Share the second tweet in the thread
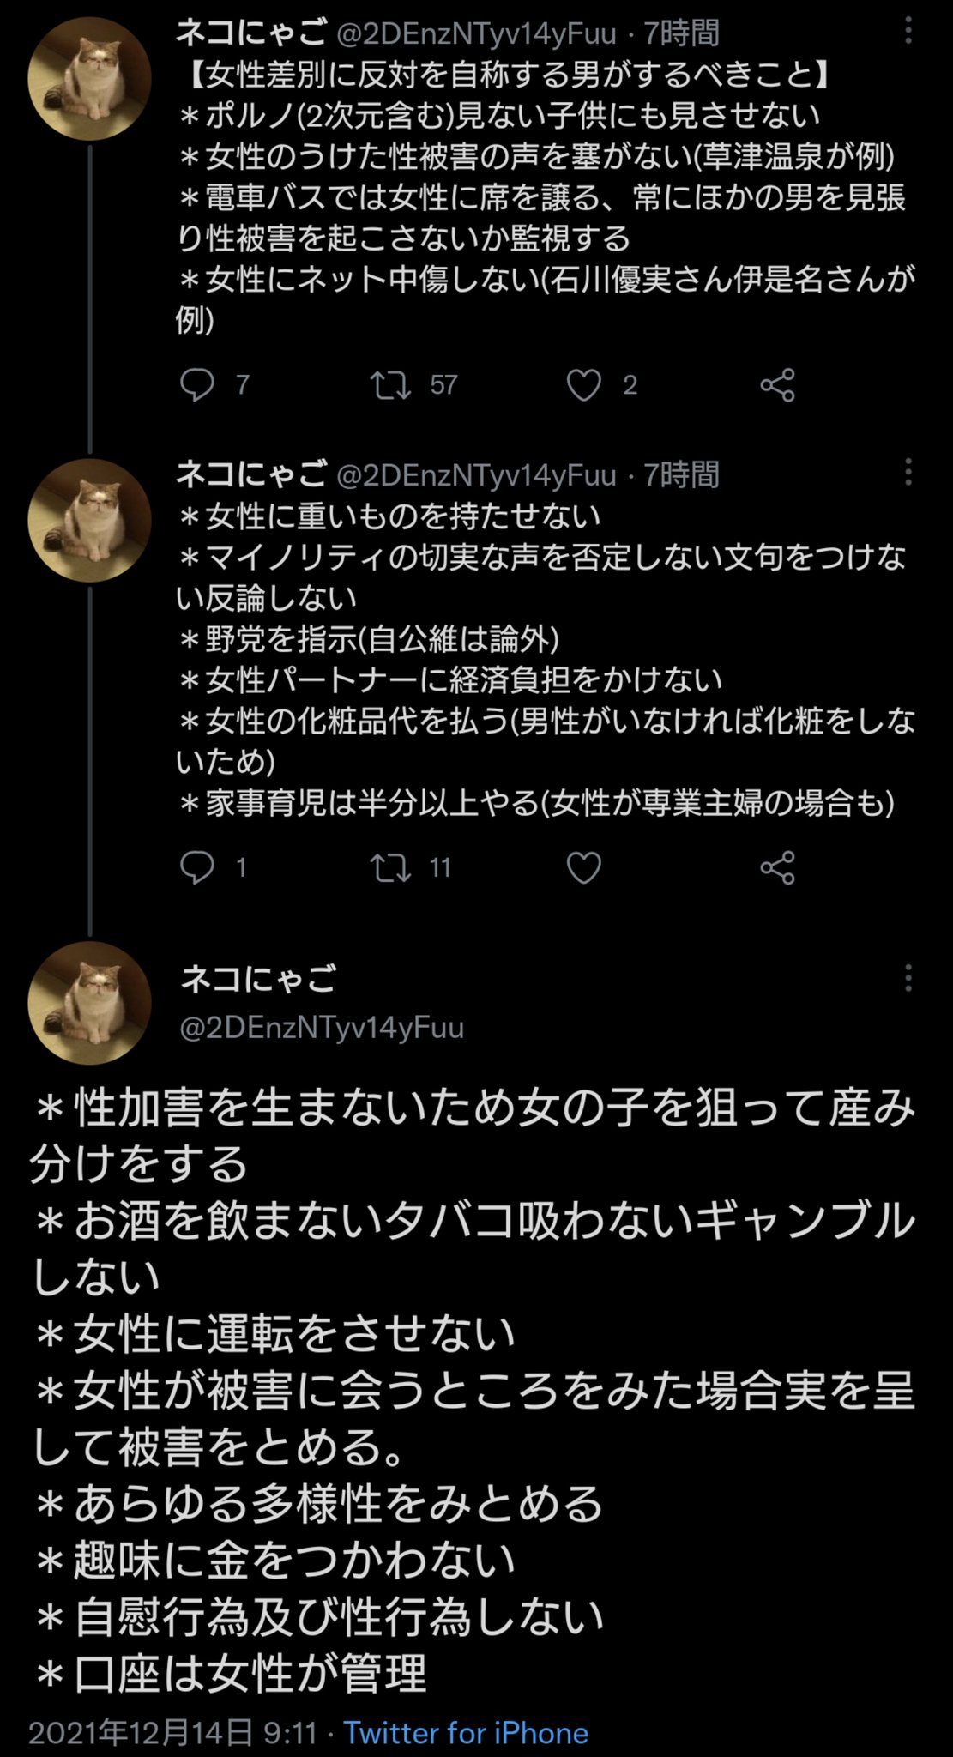Image resolution: width=953 pixels, height=1757 pixels. tap(777, 868)
